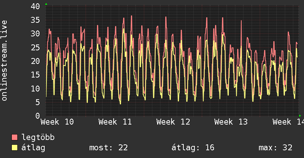Click the y-axis value 15
This screenshot has height=158, width=304.
[x=35, y=75]
